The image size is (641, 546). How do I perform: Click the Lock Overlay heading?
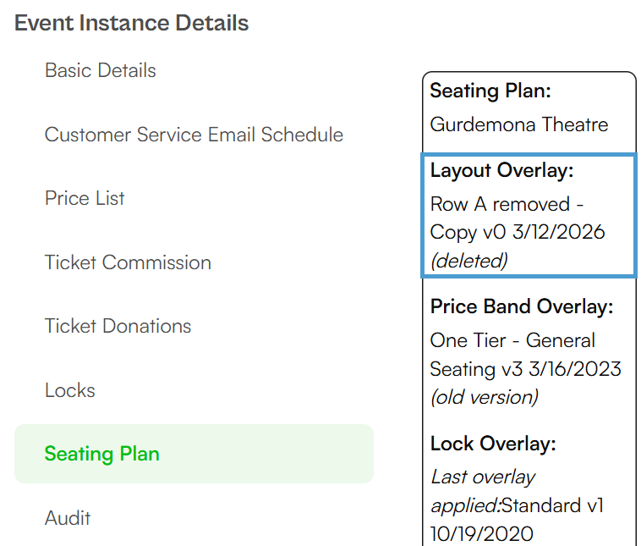click(x=493, y=444)
